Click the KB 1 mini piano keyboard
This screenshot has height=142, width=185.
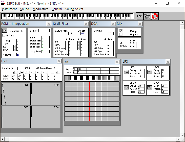(x=92, y=79)
